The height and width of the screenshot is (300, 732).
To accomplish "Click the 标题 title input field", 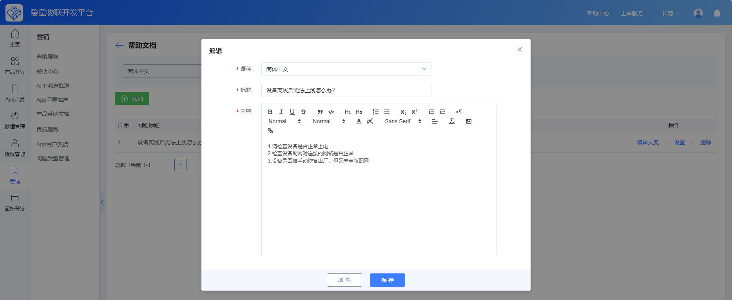I will pos(346,90).
